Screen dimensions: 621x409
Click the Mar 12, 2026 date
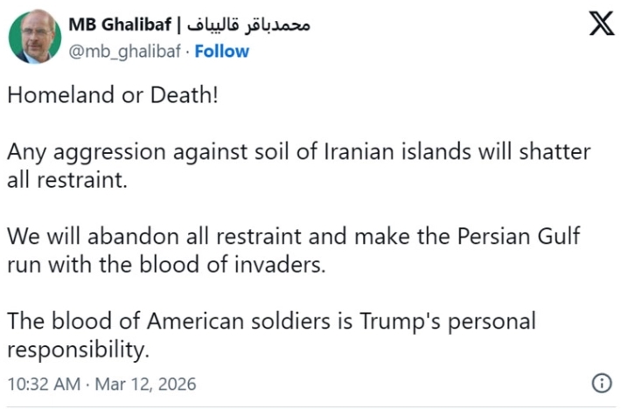146,384
